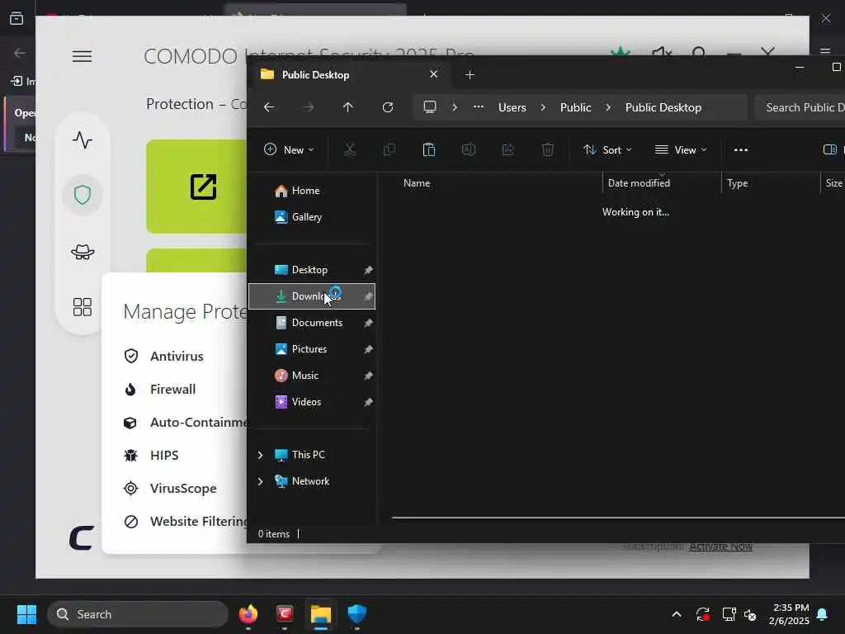Click the Activate Now link in Comodo
Image resolution: width=845 pixels, height=634 pixels.
(720, 546)
